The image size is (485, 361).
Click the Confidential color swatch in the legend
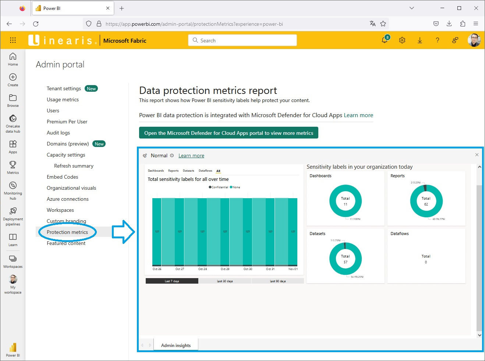point(210,187)
